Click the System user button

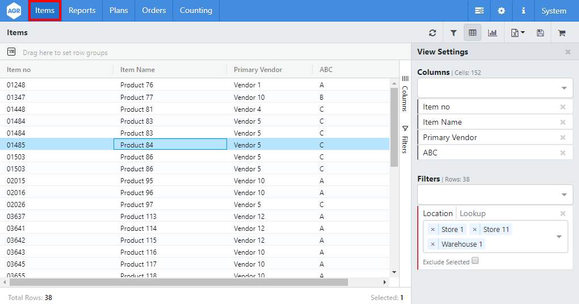coord(553,11)
